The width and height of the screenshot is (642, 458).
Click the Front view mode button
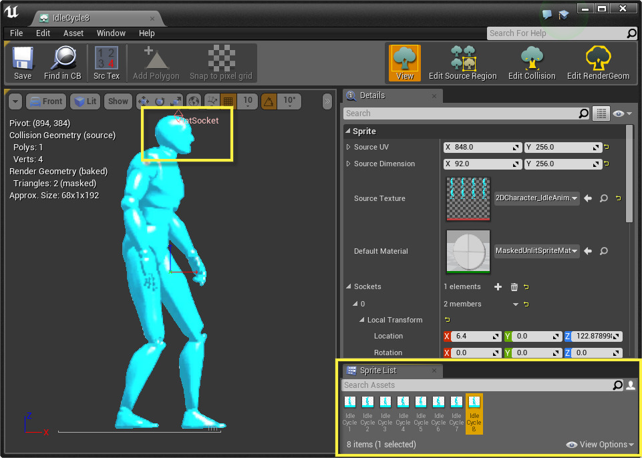pos(45,101)
